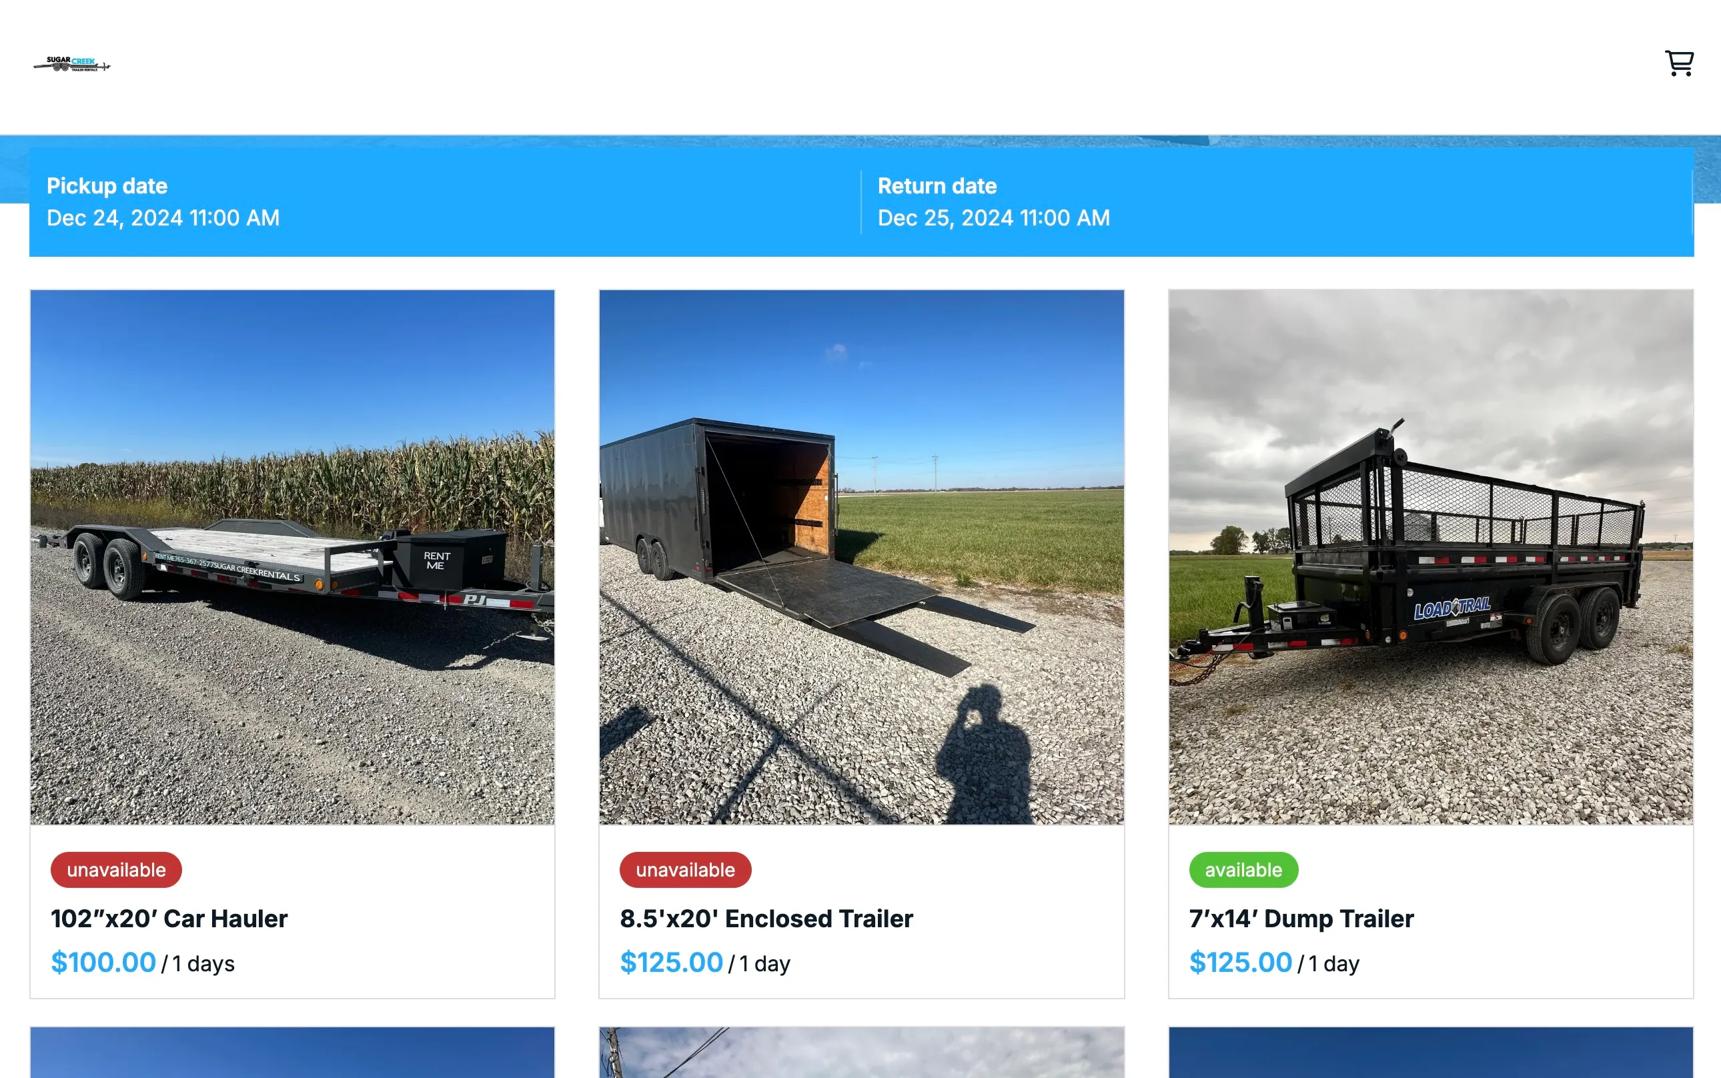Click the Sugar Creek trailer logo

click(72, 64)
